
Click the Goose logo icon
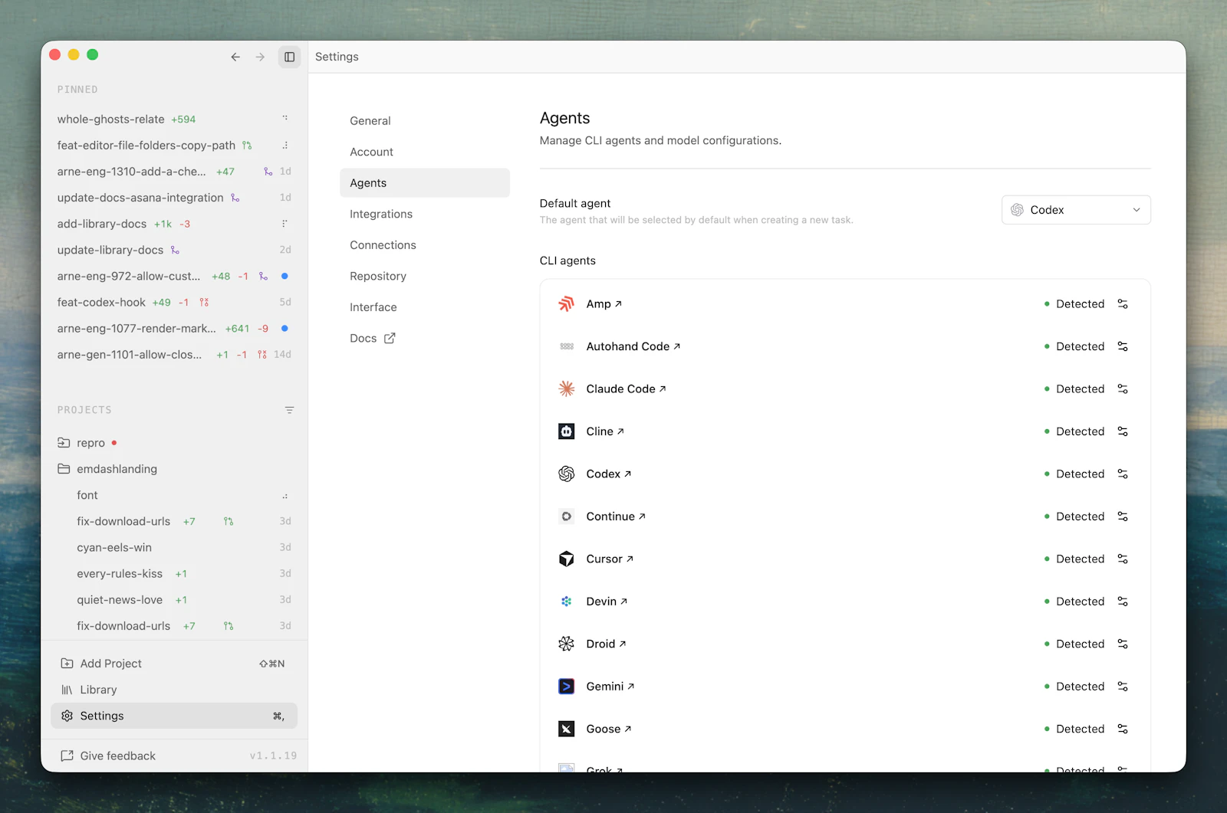(x=567, y=729)
